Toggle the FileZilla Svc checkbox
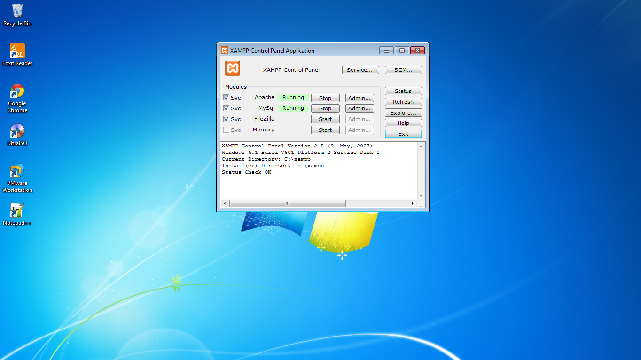Screen dimensions: 641x360 tap(226, 119)
